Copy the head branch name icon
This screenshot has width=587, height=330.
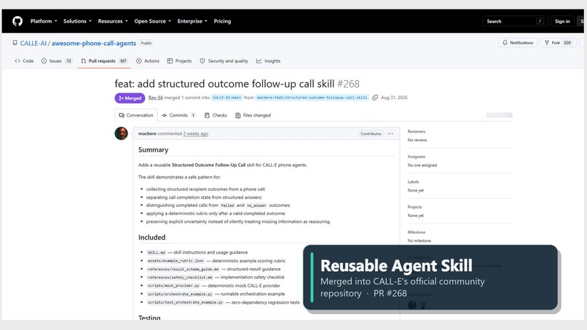click(x=375, y=98)
